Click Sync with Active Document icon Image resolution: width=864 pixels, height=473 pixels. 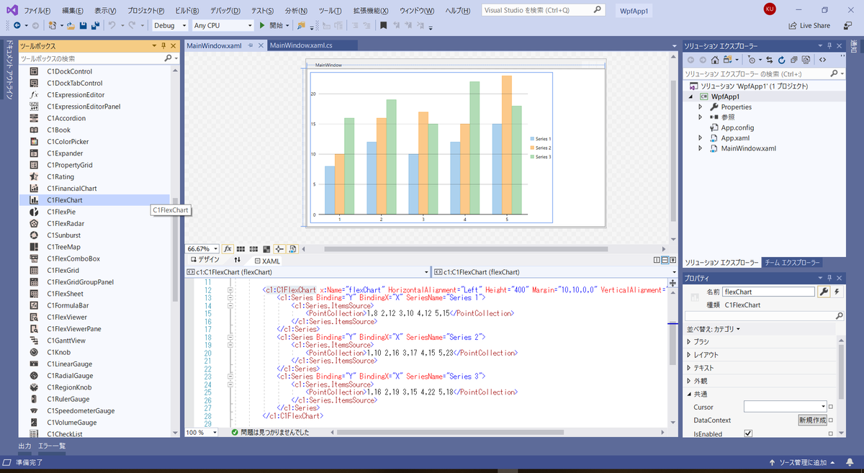pyautogui.click(x=770, y=60)
